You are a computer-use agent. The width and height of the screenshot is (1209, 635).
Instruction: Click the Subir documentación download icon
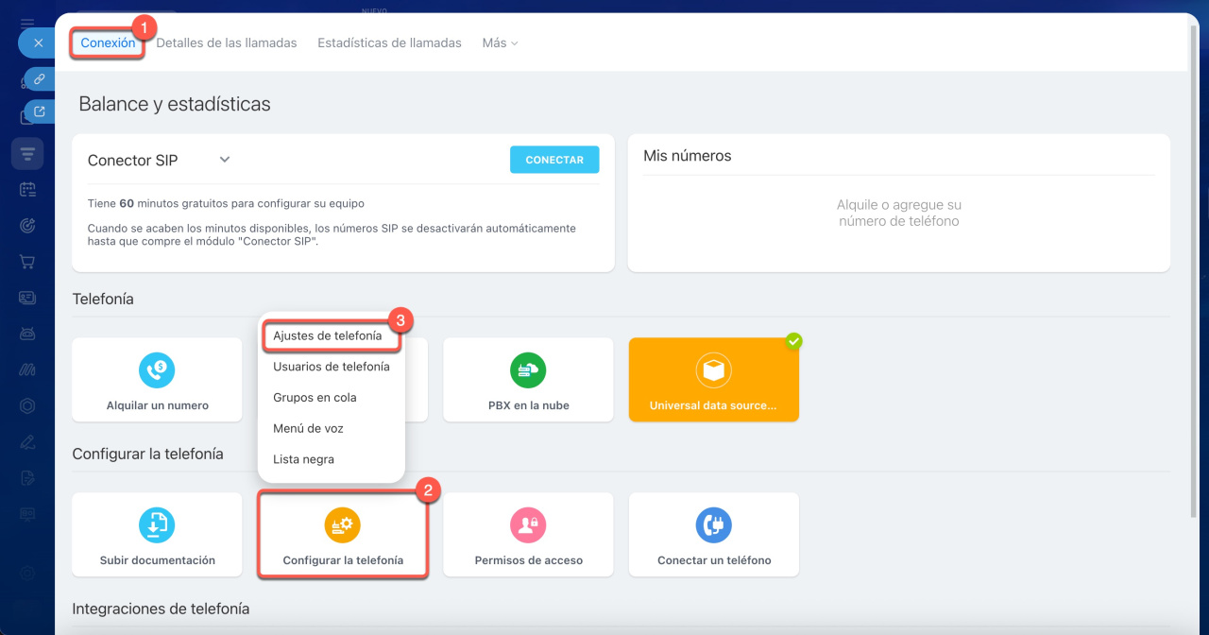[x=157, y=524]
